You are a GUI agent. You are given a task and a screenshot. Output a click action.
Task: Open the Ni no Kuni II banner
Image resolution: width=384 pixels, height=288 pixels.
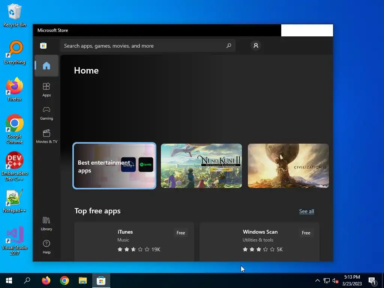(201, 166)
